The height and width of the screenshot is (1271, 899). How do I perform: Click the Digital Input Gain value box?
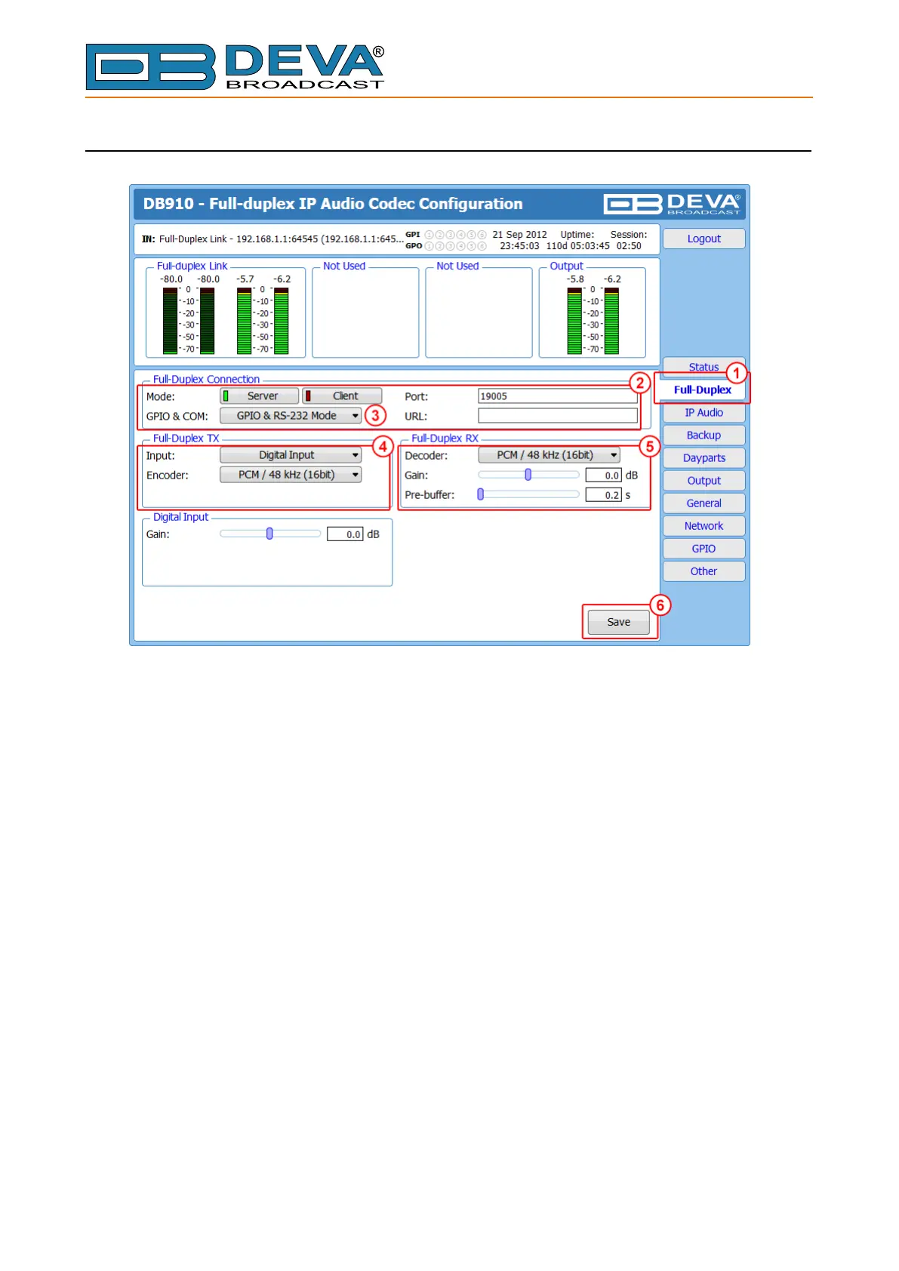click(x=345, y=534)
